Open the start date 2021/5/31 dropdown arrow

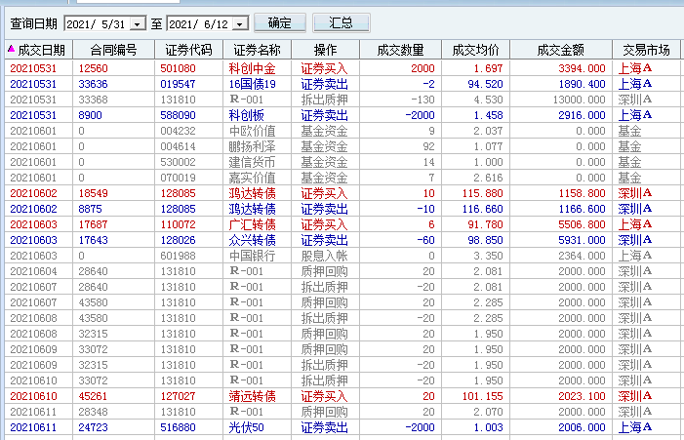(x=136, y=23)
